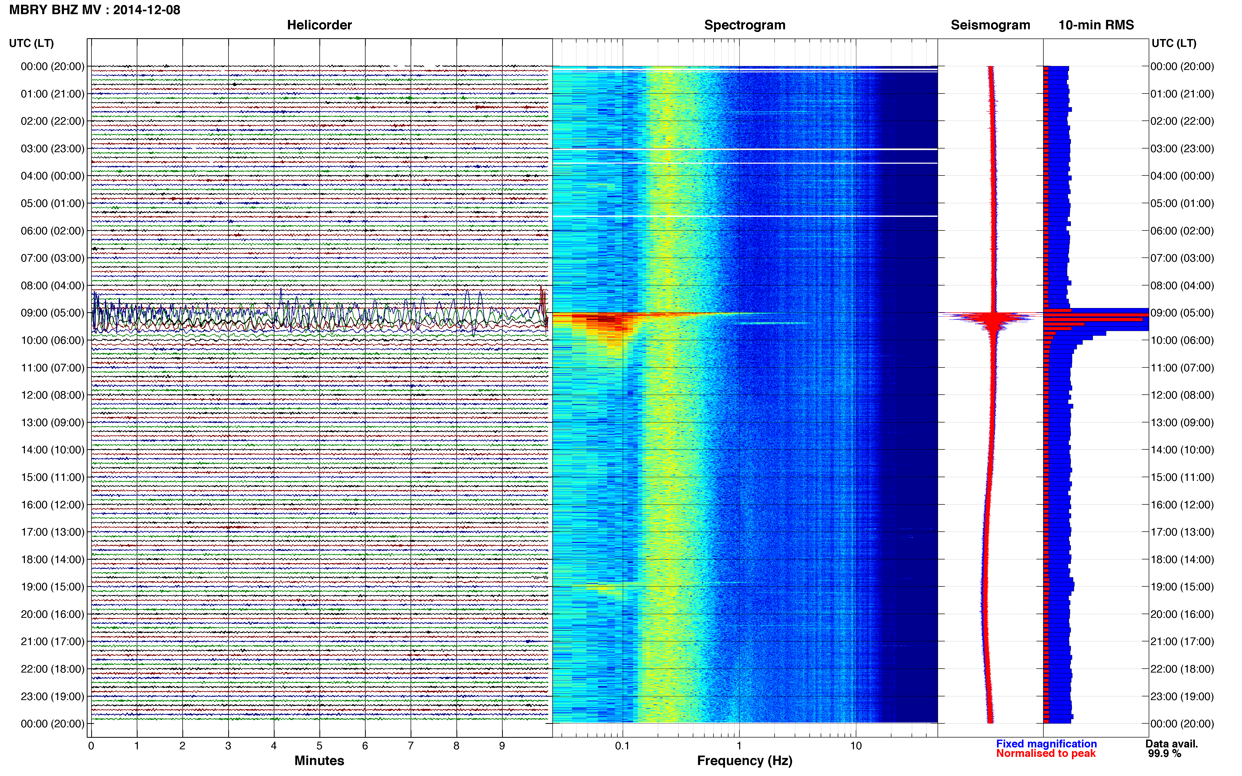The width and height of the screenshot is (1242, 776).
Task: Click helicorder time label "12:00 (08:00)"
Action: pos(52,395)
